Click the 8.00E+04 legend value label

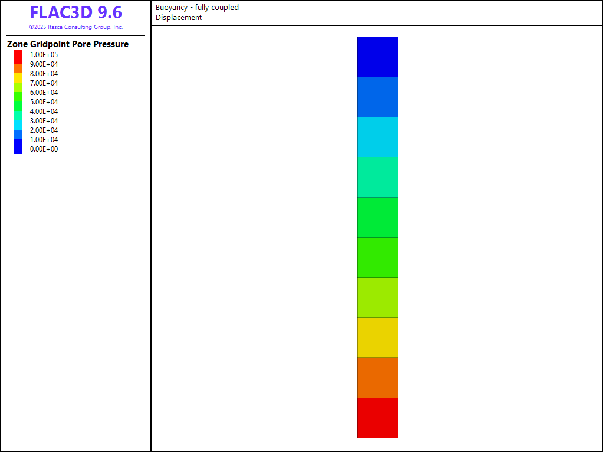click(x=44, y=74)
